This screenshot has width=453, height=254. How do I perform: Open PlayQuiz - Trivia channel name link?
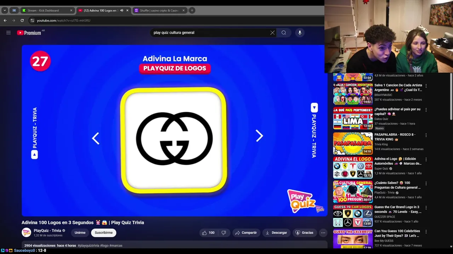coord(47,230)
